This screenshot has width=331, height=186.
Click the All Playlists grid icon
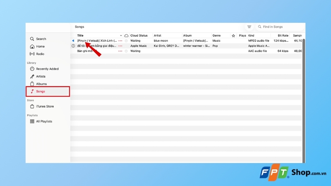point(32,121)
